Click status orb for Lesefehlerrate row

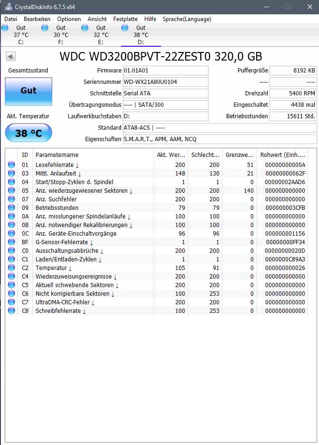coord(11,165)
